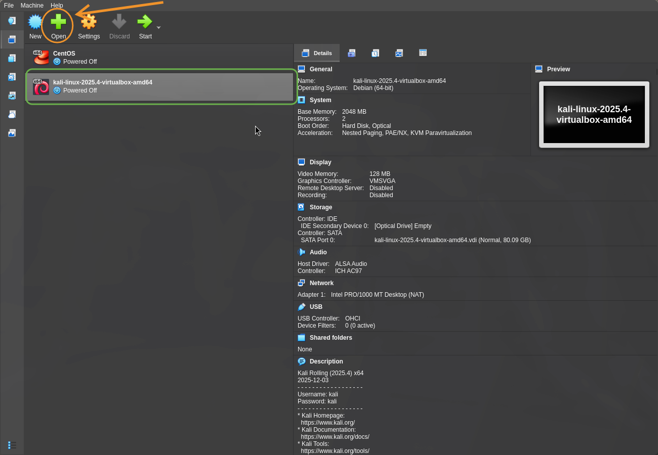The height and width of the screenshot is (455, 658).
Task: Open the Extensions cube icon in the sidebar
Action: tap(12, 58)
